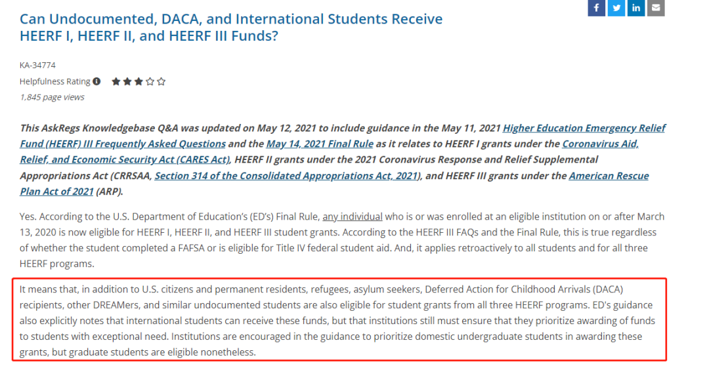Viewport: 709px width, 366px height.
Task: Rate article four stars
Action: pyautogui.click(x=150, y=82)
